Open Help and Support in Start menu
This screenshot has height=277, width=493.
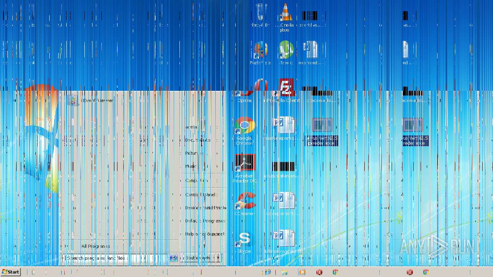[205, 234]
